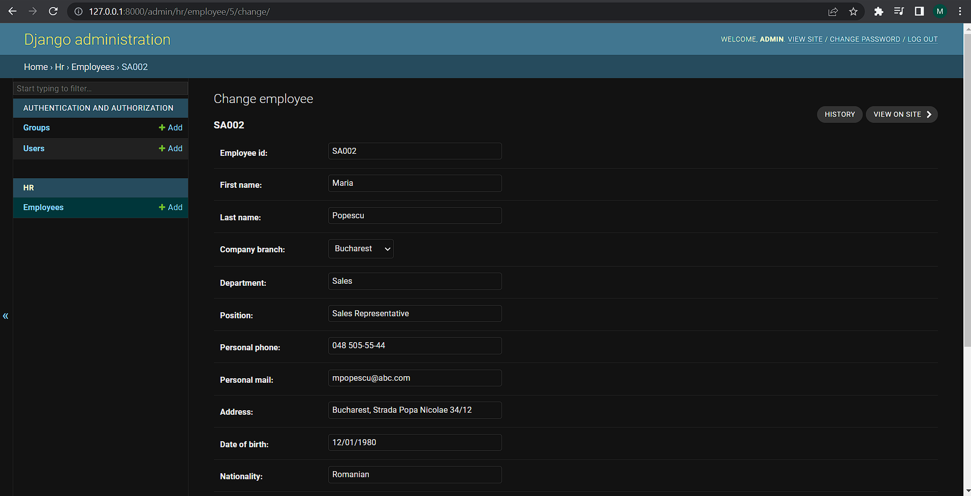This screenshot has width=971, height=496.
Task: Open the Employees breadcrumb link
Action: 93,67
